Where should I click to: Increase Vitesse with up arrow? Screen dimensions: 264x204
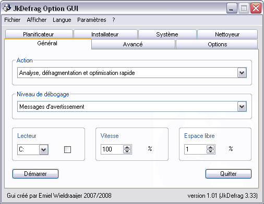[127, 147]
